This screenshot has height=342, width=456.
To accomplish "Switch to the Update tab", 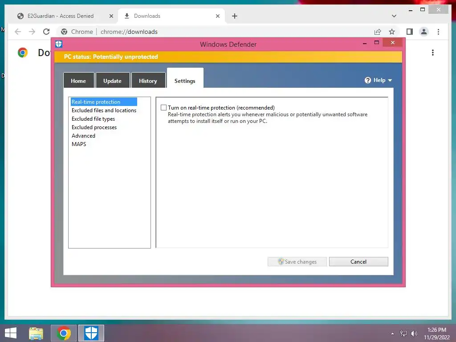I will (x=113, y=81).
